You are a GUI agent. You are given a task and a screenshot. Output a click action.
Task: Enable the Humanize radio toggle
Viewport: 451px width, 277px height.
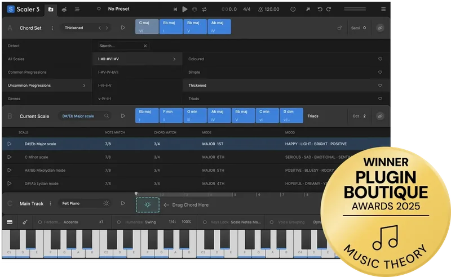tap(118, 222)
